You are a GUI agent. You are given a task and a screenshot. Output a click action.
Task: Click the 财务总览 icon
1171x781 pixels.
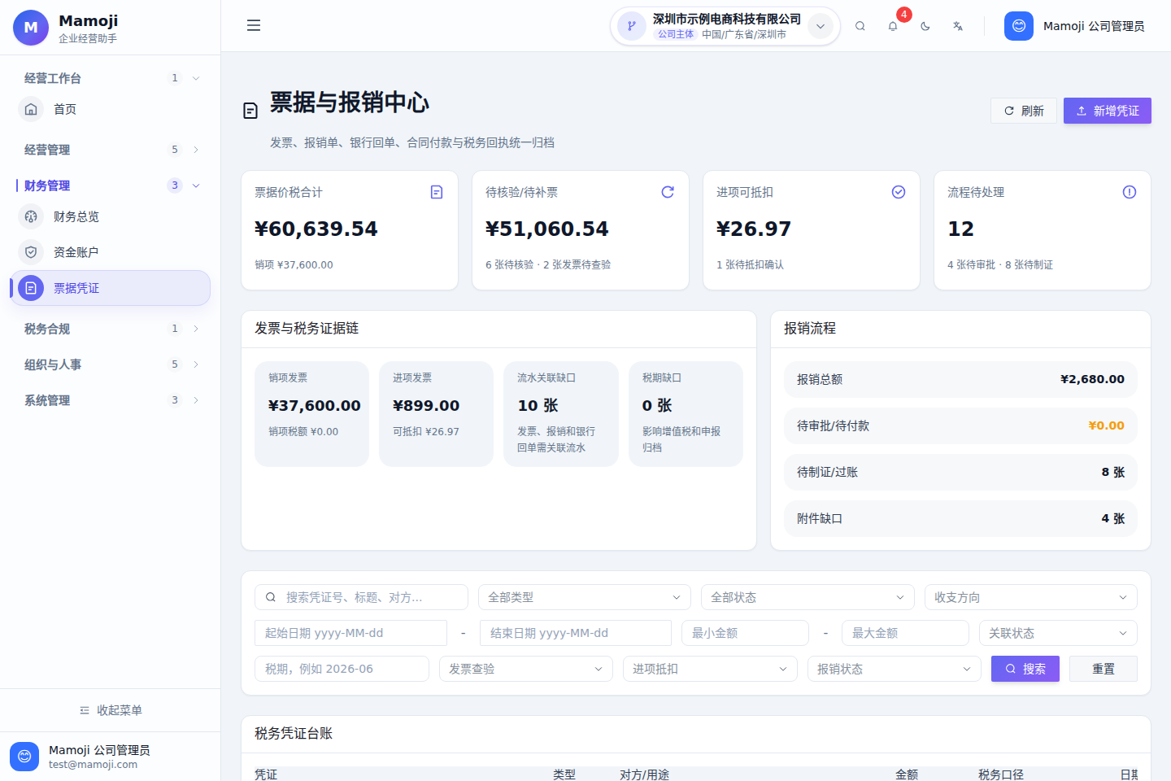(31, 216)
